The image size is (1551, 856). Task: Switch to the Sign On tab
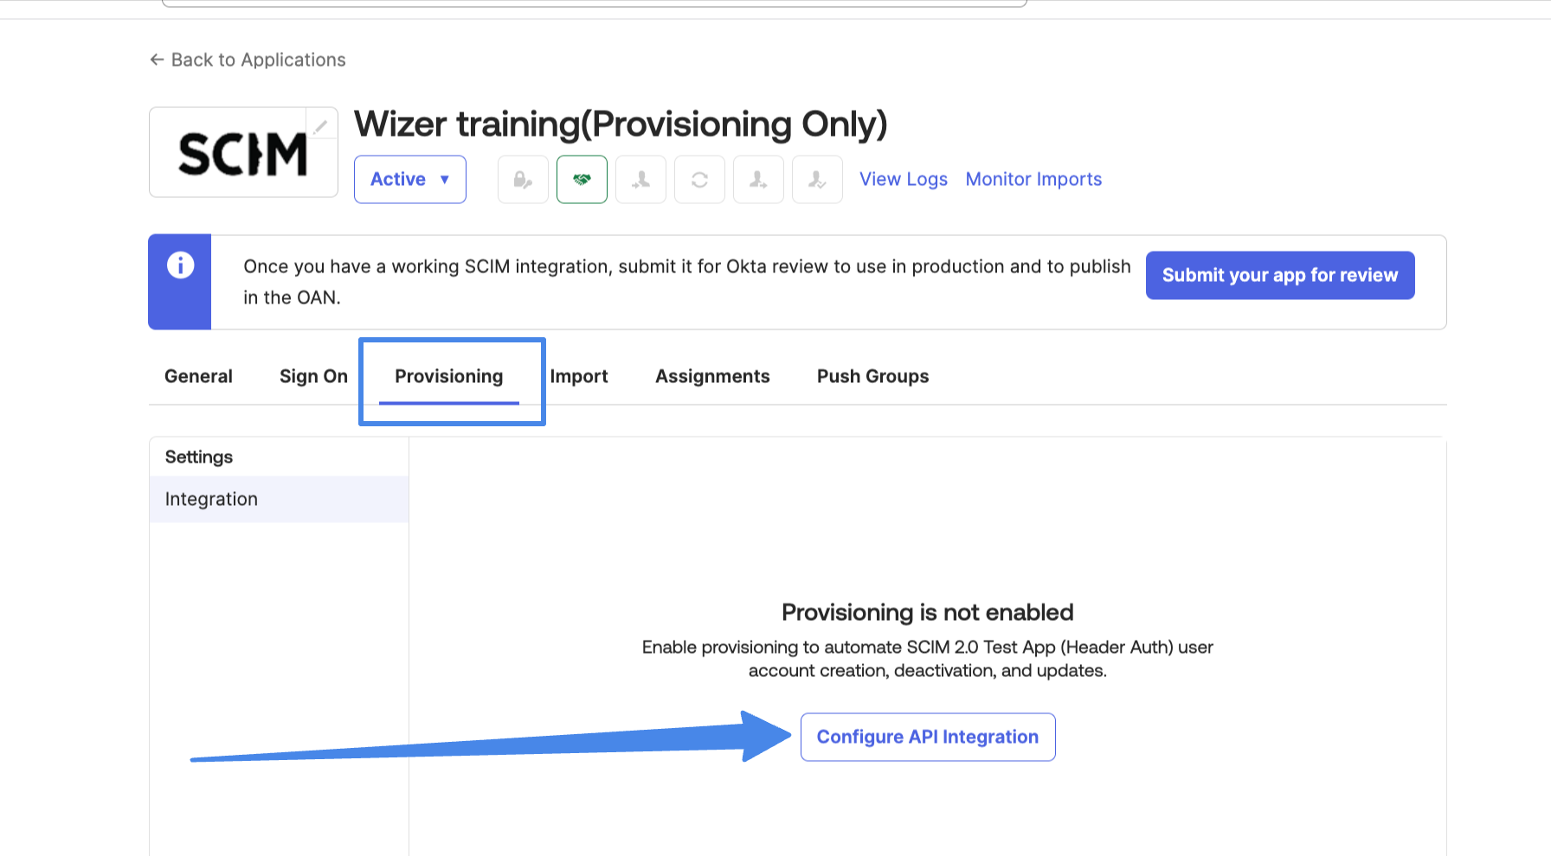[x=313, y=376]
